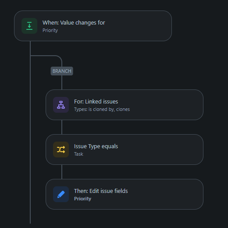228x228 pixels.
Task: Click the blue pencil edit icon
Action: 61,194
